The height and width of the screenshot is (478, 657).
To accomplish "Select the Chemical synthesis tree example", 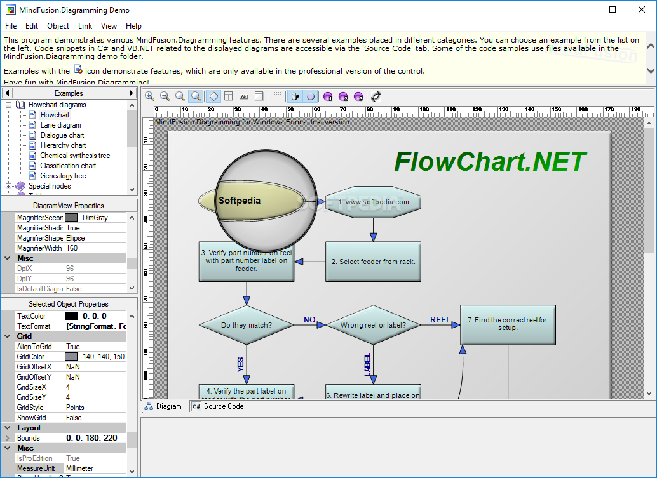I will (x=75, y=156).
